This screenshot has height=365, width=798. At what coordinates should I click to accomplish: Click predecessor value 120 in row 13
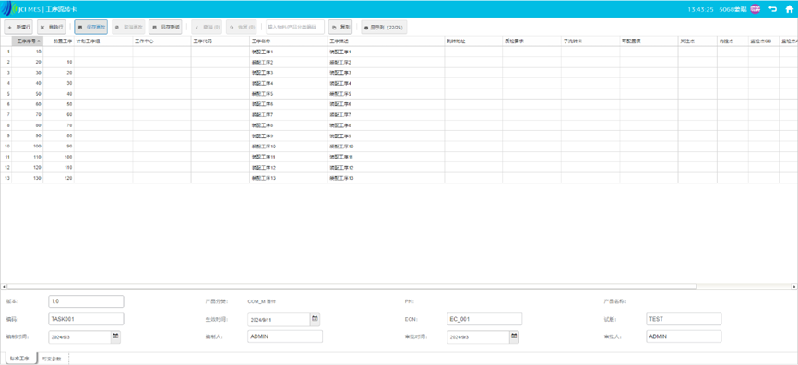(59, 178)
